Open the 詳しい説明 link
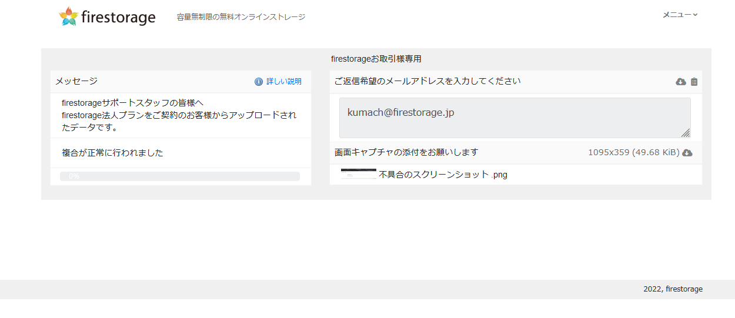The image size is (735, 318). coord(284,82)
